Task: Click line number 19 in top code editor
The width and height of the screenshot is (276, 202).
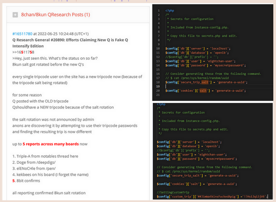Action: pos(158,87)
